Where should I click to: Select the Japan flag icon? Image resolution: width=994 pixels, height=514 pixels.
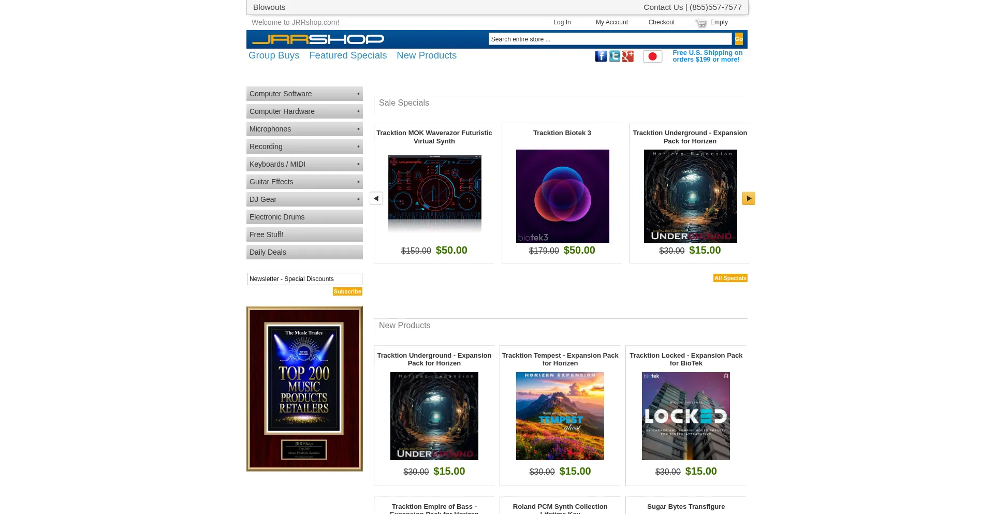[x=652, y=56]
